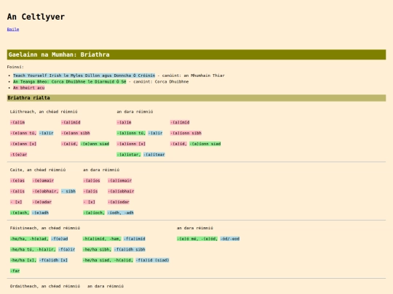Click the '-(a)íodar' ending

119,202
